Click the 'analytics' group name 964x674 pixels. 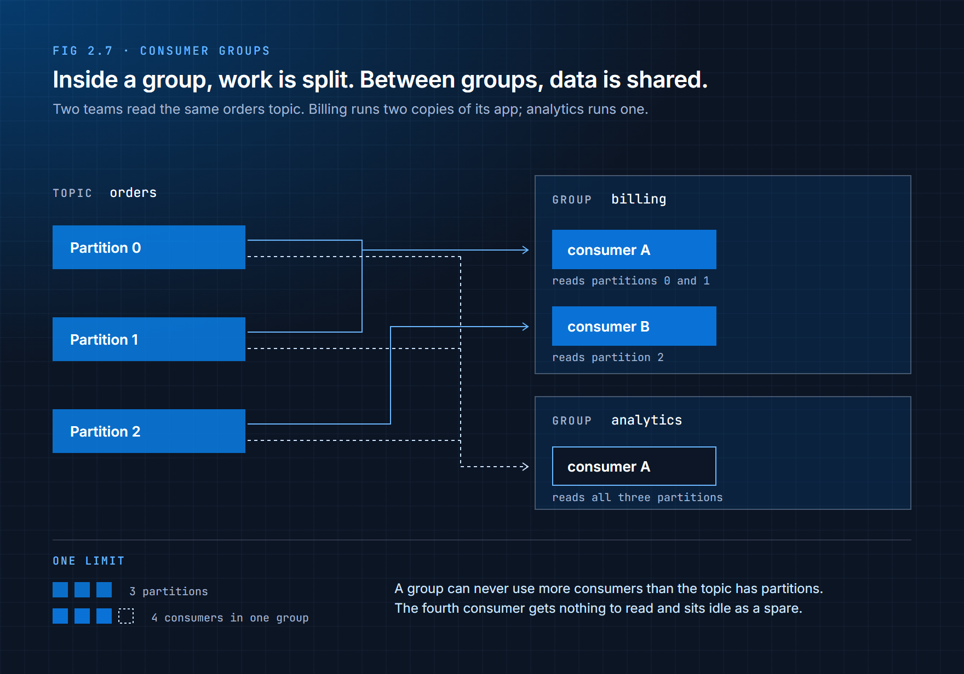pos(647,420)
